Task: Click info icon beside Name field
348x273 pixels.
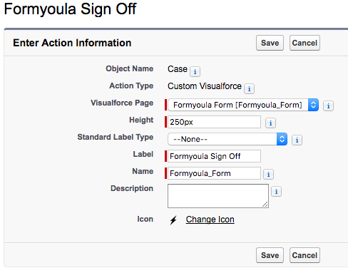Action: tap(269, 174)
